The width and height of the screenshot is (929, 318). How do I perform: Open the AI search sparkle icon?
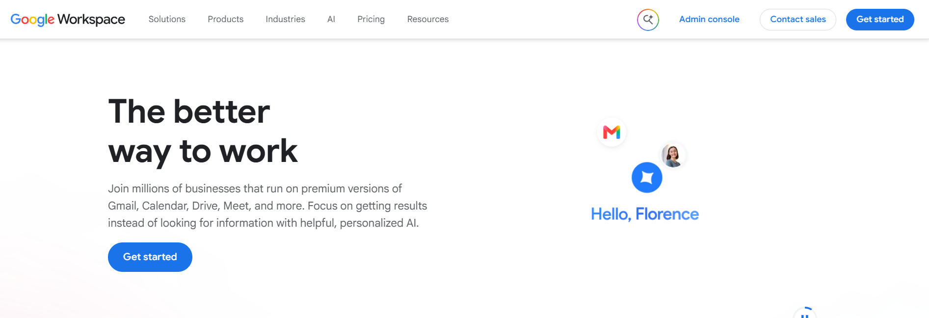(x=648, y=20)
